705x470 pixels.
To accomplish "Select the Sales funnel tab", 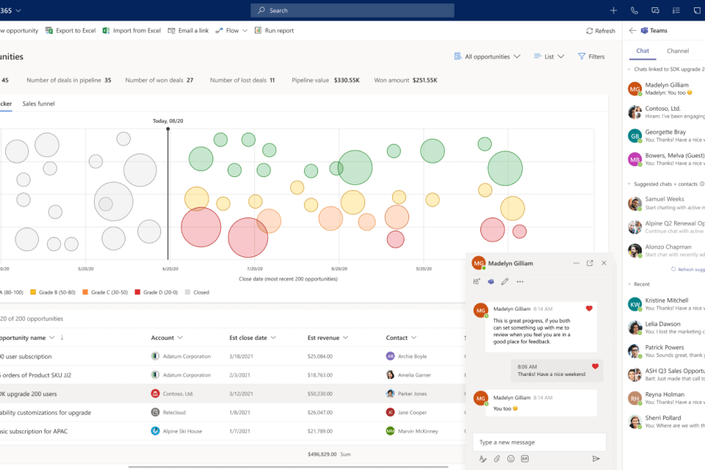I will click(38, 104).
